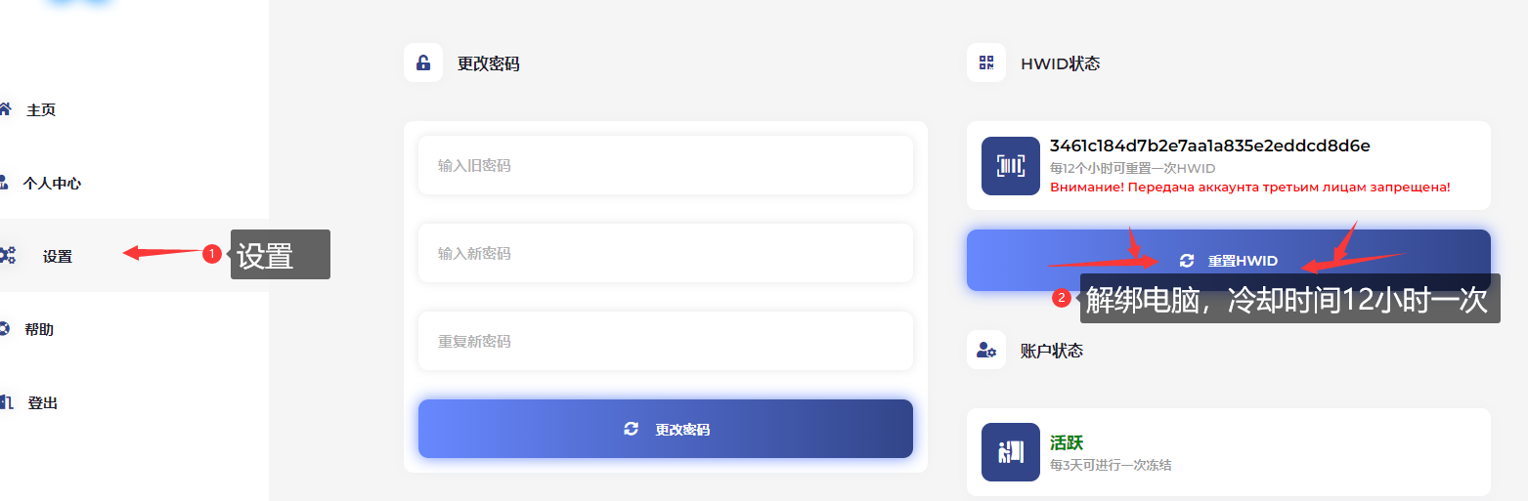Focus the 输入新密码 field
1528x501 pixels.
tap(666, 253)
